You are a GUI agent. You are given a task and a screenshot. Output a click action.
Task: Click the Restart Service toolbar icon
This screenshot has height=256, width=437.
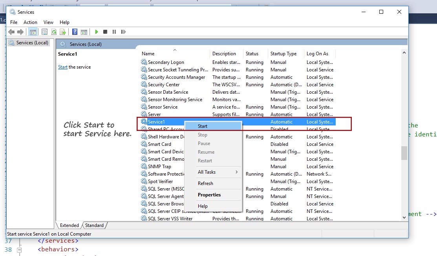[123, 32]
